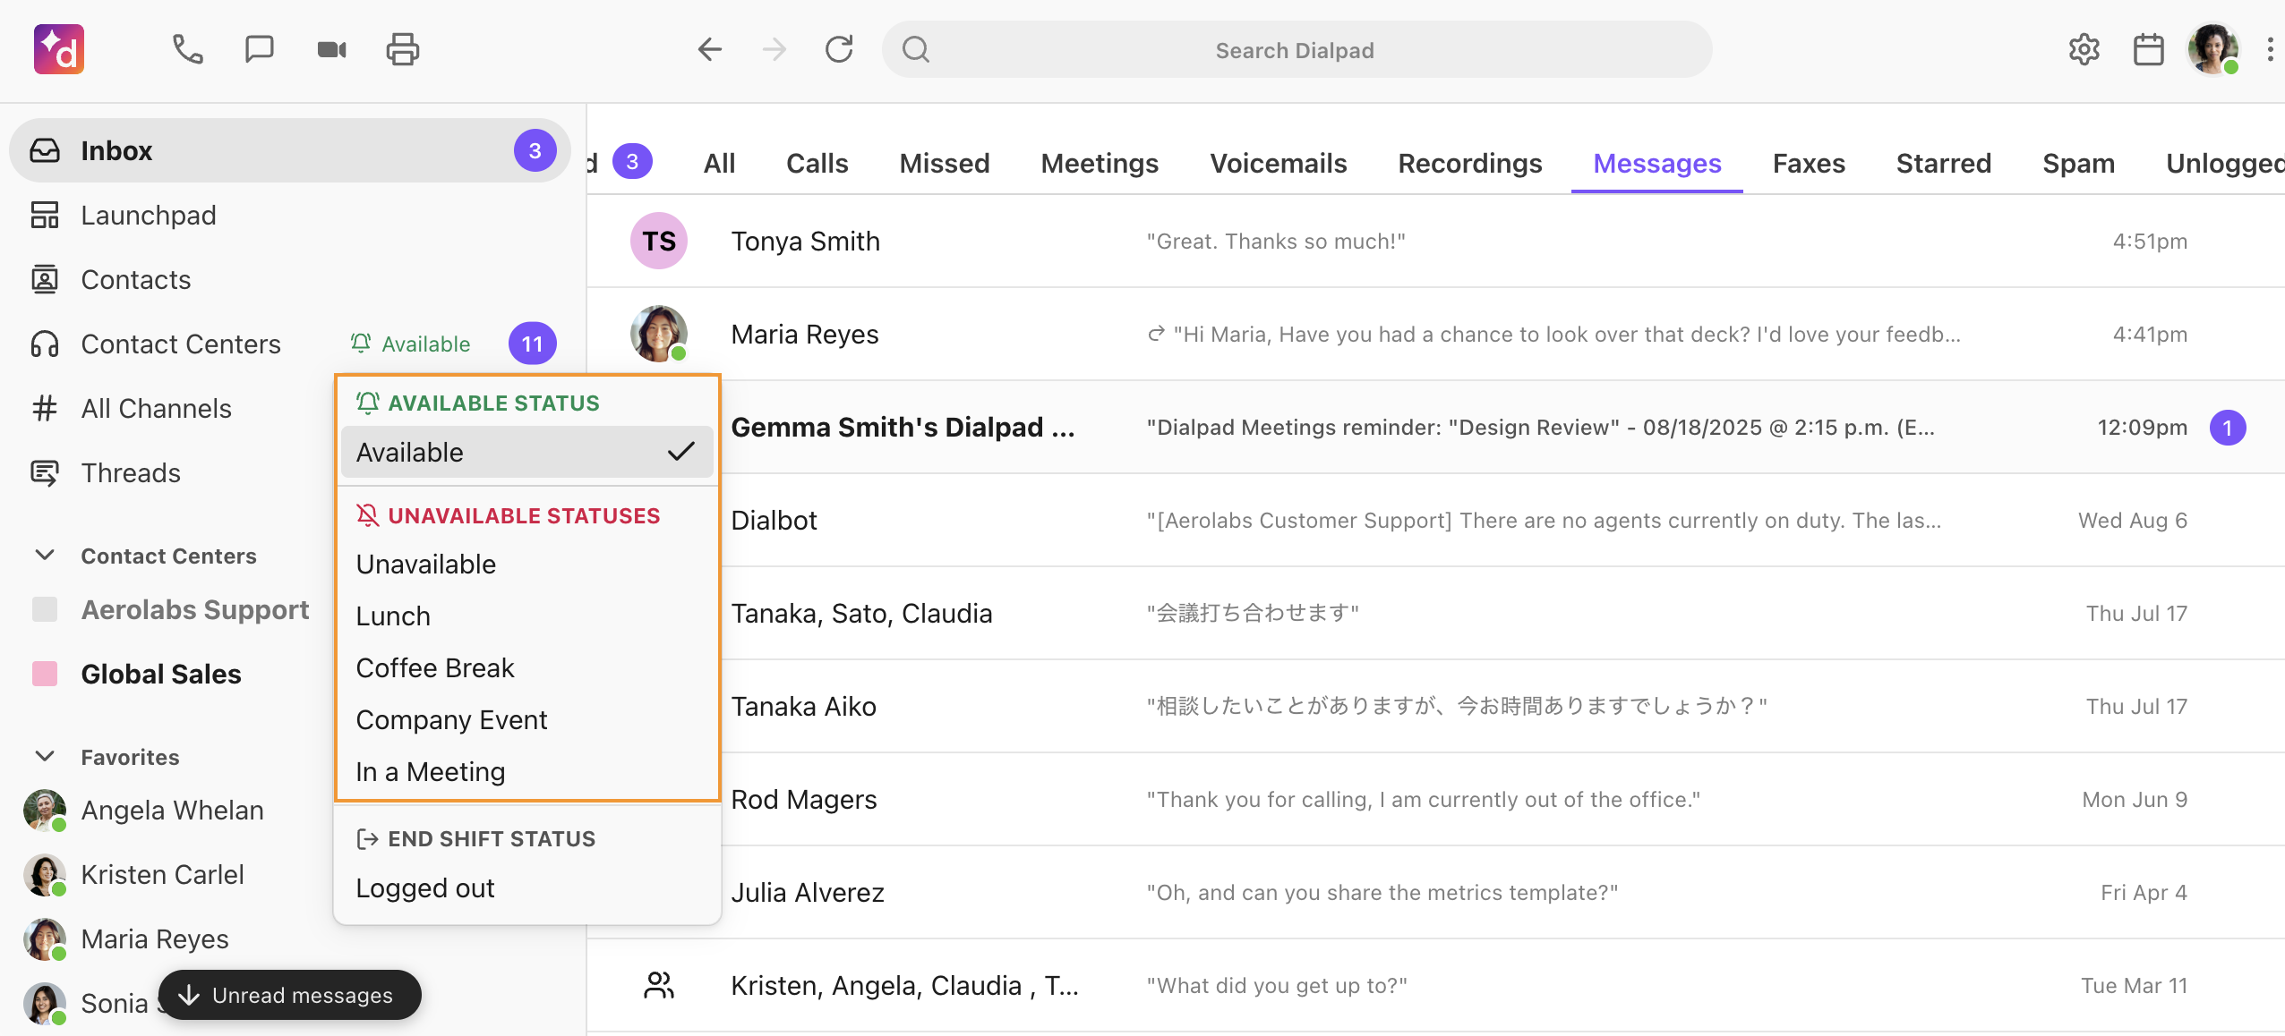Open the new message chat icon
This screenshot has height=1036, width=2285.
coord(260,49)
